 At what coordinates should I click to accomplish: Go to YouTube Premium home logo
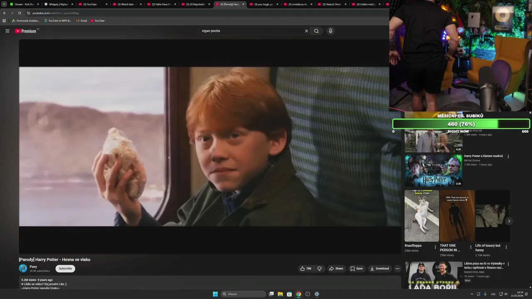pyautogui.click(x=26, y=31)
